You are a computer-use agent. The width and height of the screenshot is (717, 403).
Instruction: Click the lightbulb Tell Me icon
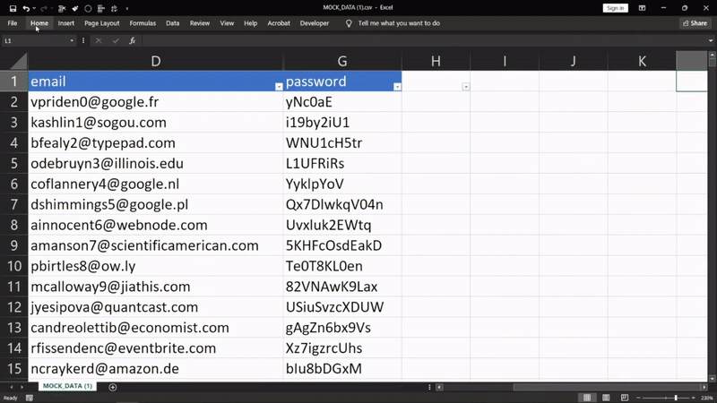(x=349, y=23)
